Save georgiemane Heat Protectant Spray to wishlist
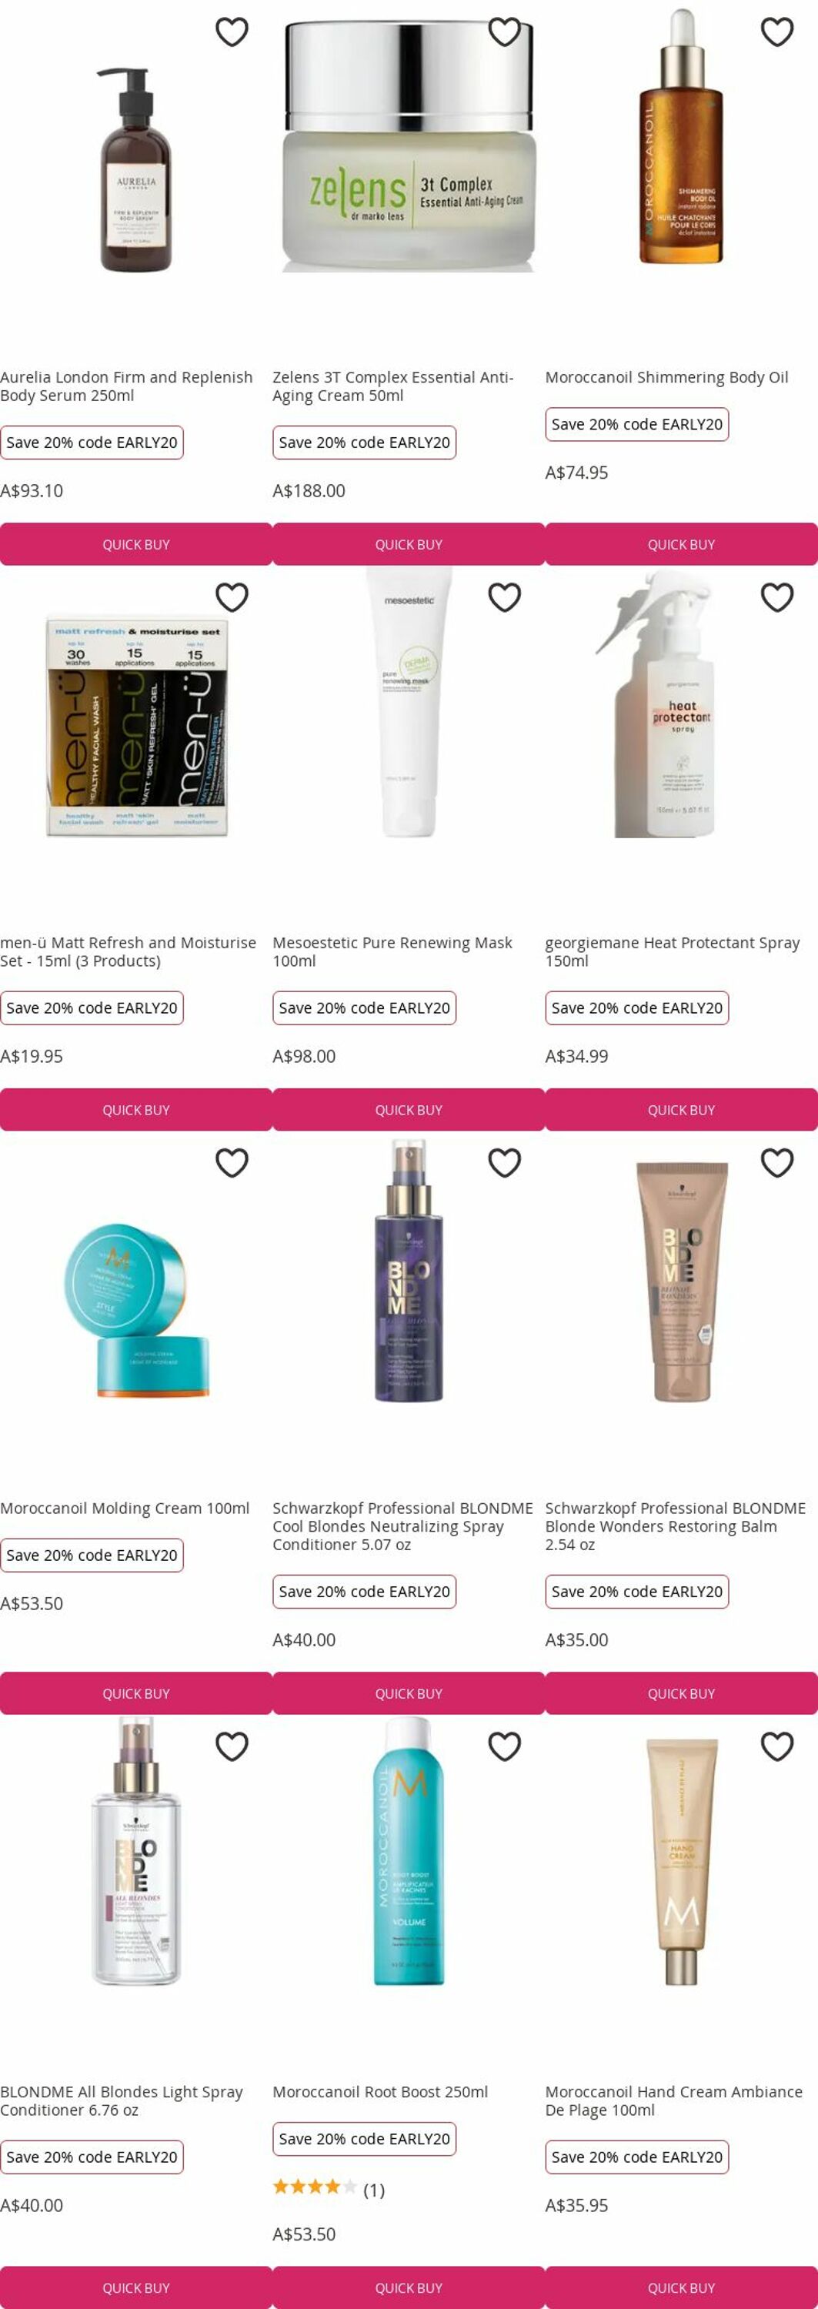818x2309 pixels. [776, 597]
